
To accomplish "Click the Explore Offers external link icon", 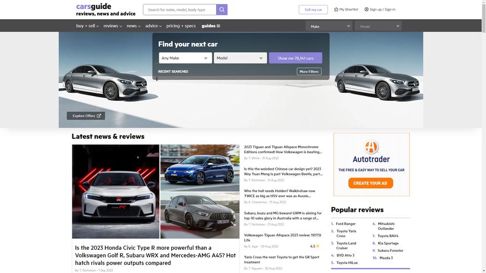I will tap(99, 116).
